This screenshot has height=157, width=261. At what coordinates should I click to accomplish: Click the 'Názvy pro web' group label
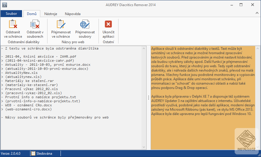coord(73,42)
